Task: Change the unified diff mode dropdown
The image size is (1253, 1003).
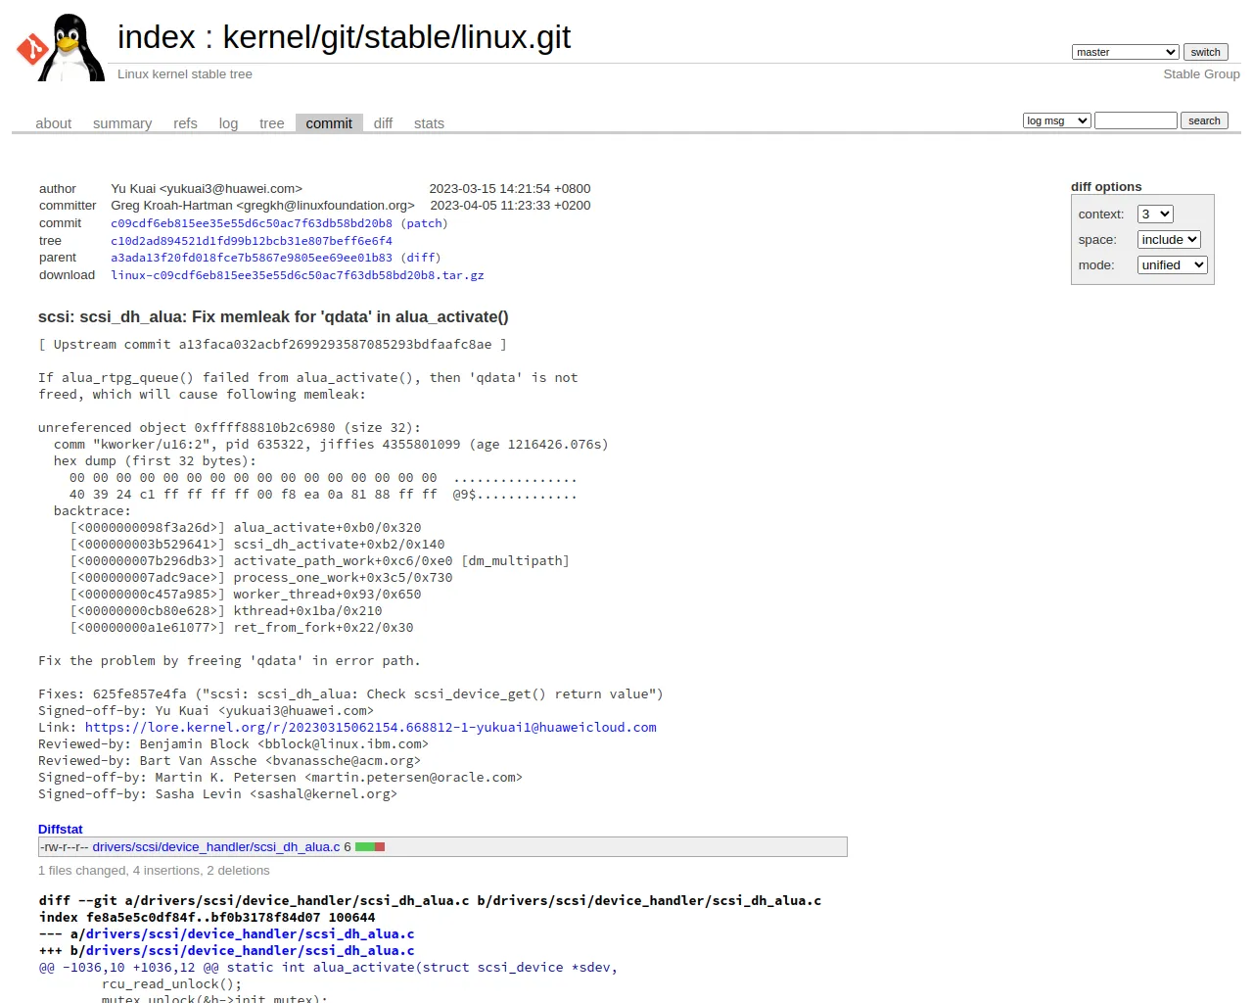Action: [1173, 264]
